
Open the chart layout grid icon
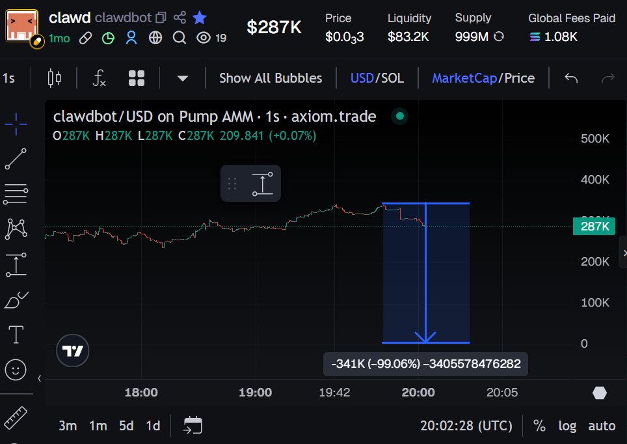pos(137,78)
